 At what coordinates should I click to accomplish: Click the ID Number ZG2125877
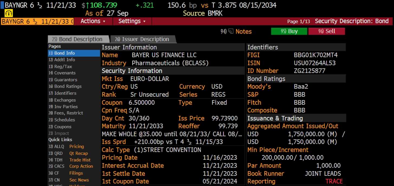point(310,71)
